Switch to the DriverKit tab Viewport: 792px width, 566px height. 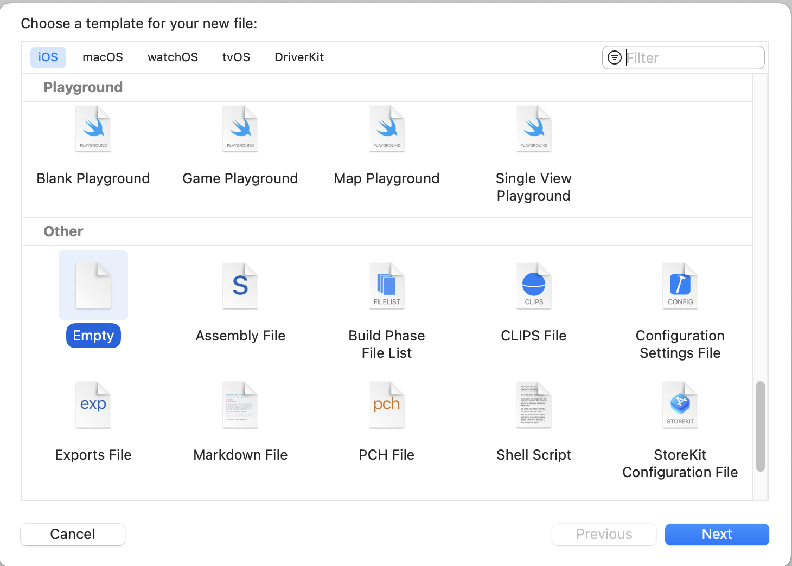(x=299, y=57)
